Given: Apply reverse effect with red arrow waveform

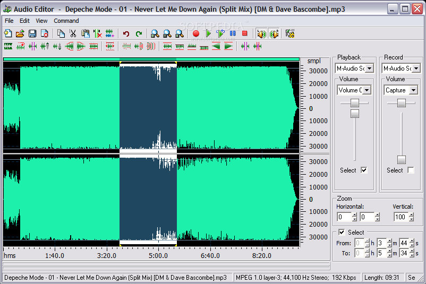Looking at the screenshot, I should (20, 46).
